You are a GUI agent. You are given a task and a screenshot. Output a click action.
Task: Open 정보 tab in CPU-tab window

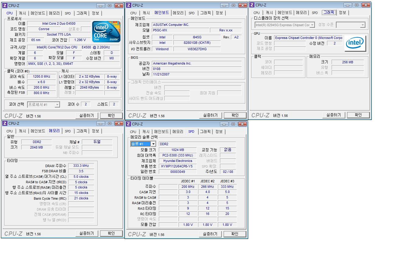point(95,13)
